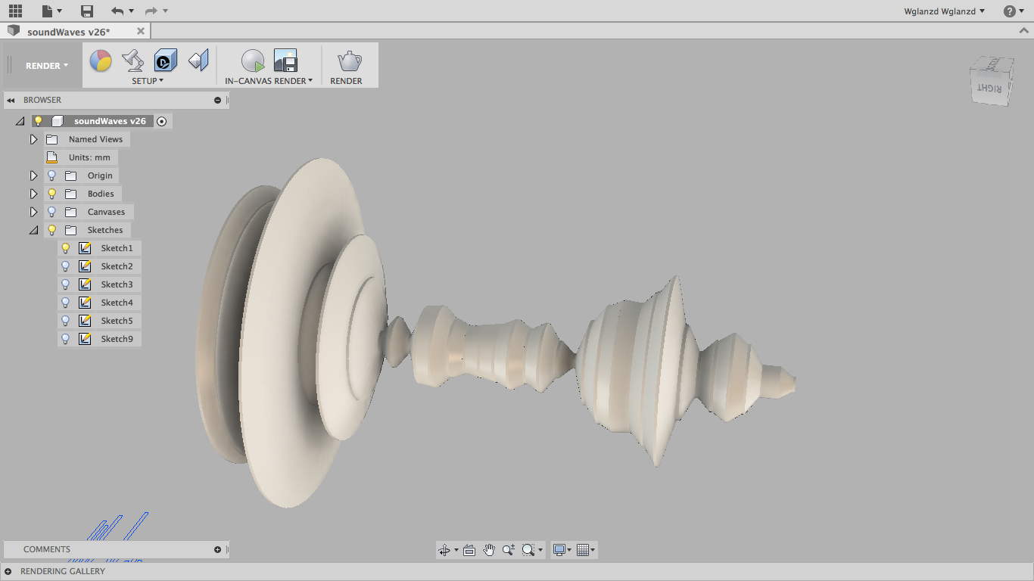Viewport: 1034px width, 581px height.
Task: Show Sketch5 using its light bulb
Action: pos(66,321)
